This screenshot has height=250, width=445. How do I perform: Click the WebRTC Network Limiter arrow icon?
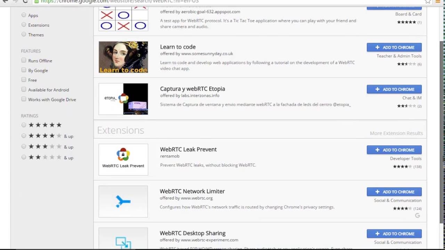coord(123,201)
